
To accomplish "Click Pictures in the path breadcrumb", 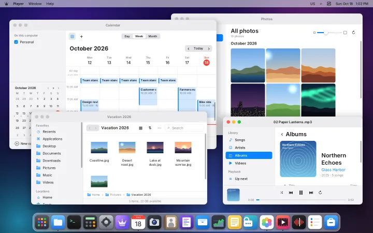I will 113,195.
